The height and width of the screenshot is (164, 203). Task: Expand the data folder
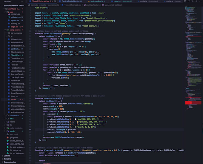(5, 119)
